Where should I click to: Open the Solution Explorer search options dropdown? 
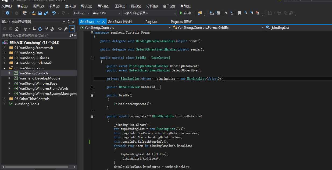(75, 35)
